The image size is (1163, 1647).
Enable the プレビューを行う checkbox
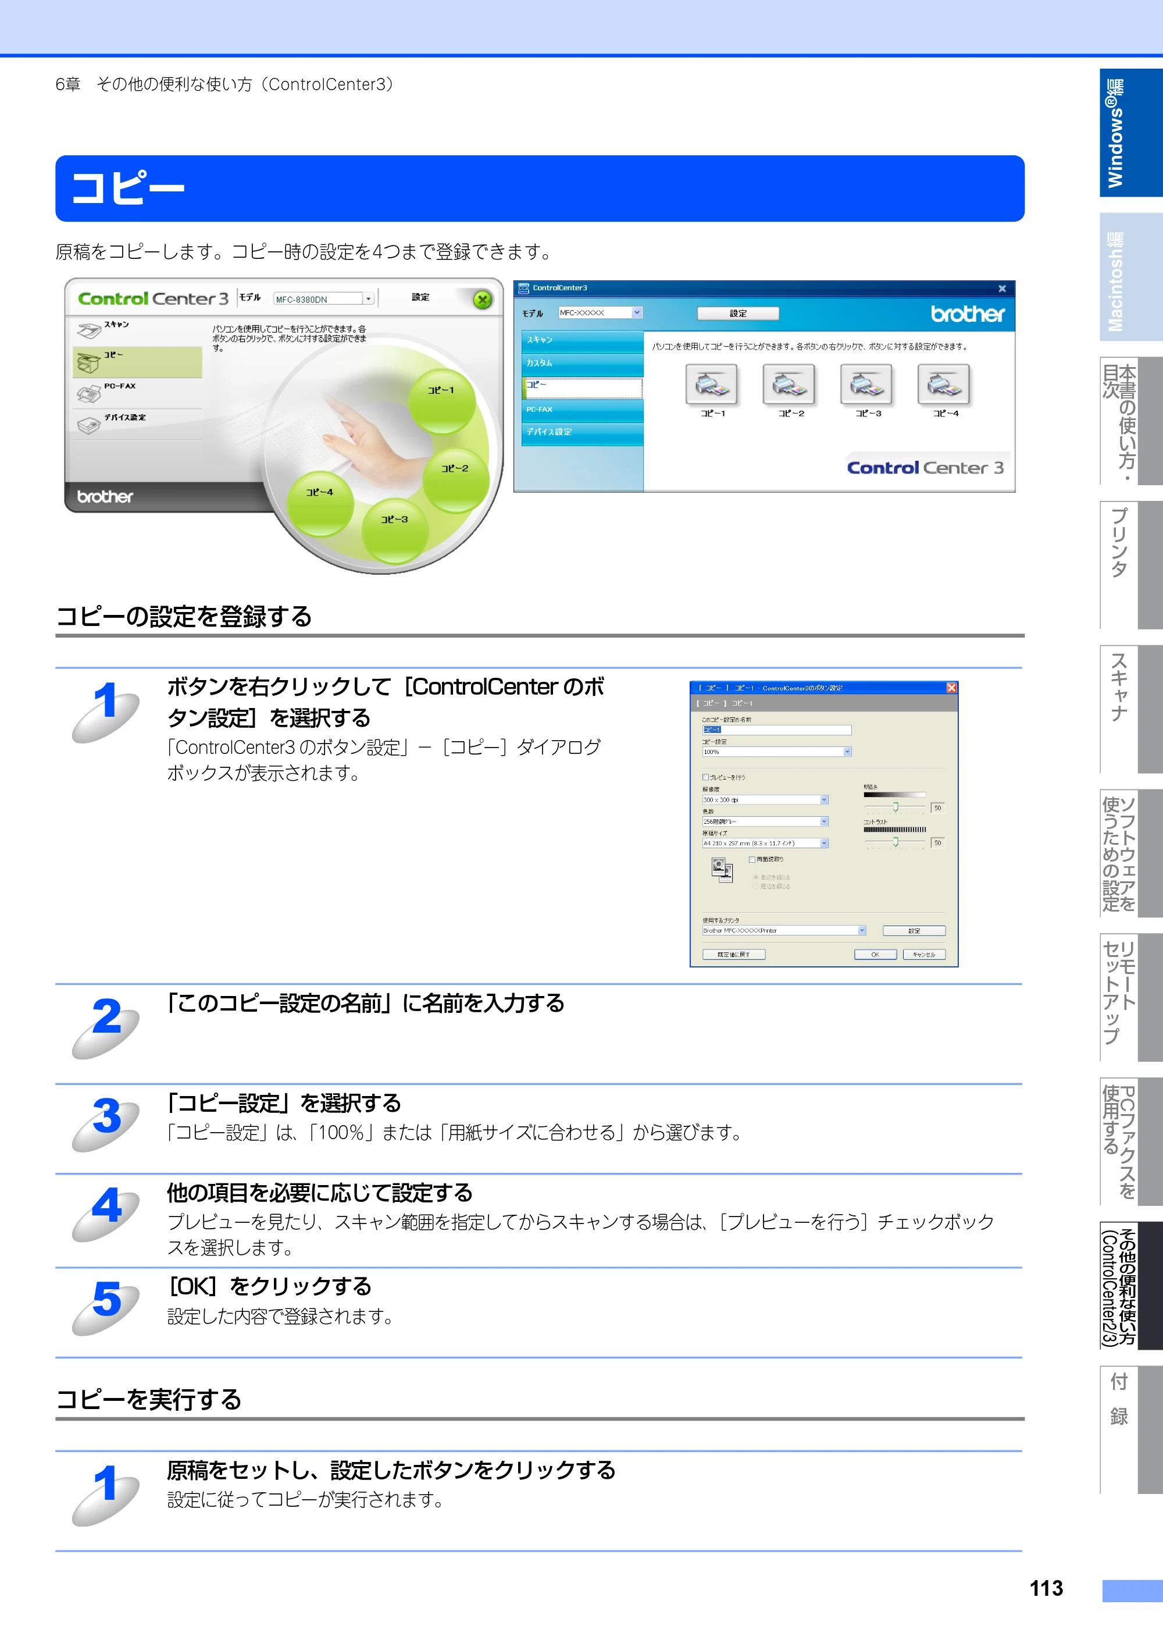705,777
